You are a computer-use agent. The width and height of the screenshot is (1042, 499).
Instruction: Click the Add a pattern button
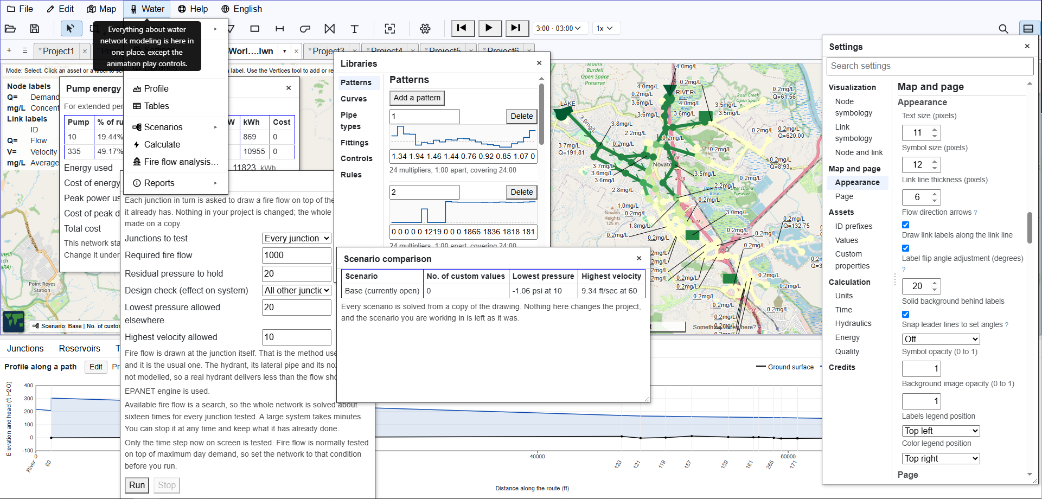coord(417,98)
